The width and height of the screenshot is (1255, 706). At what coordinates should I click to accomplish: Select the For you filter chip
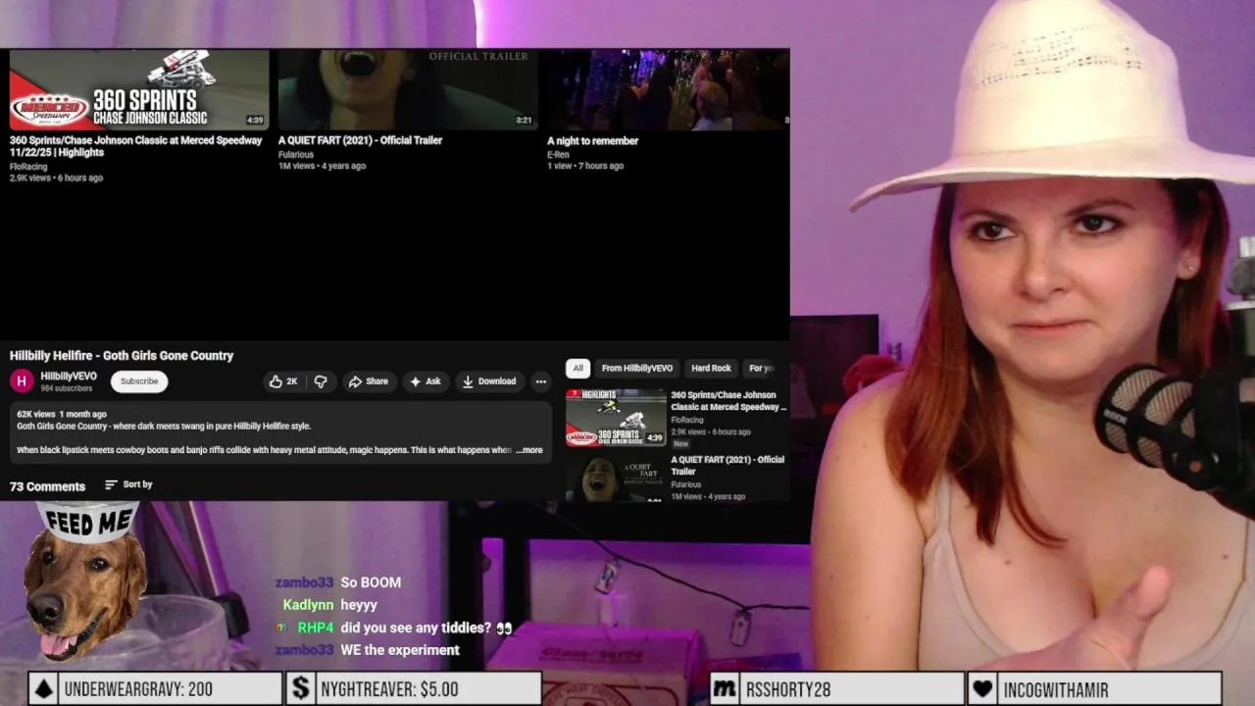coord(762,368)
